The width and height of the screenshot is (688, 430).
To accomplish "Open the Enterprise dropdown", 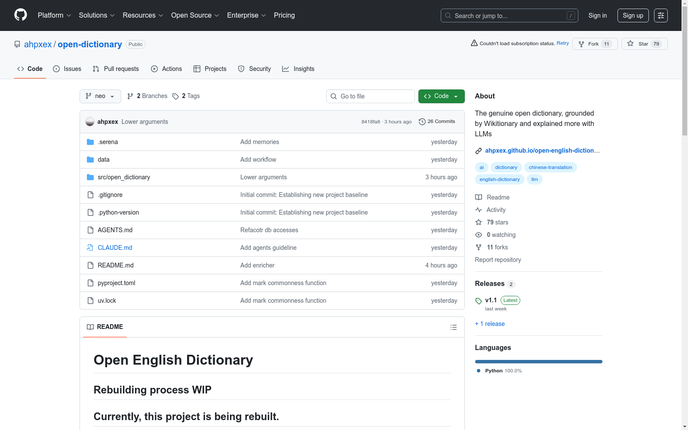I will pos(246,15).
